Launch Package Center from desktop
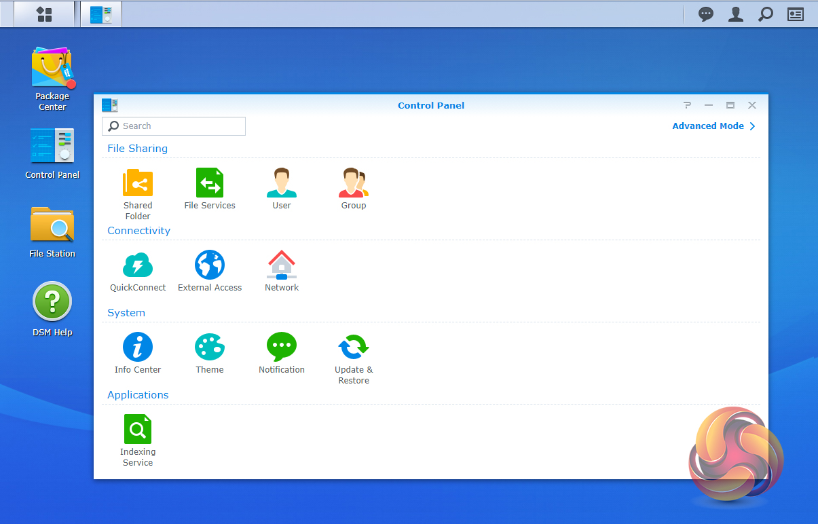The height and width of the screenshot is (524, 818). tap(52, 79)
